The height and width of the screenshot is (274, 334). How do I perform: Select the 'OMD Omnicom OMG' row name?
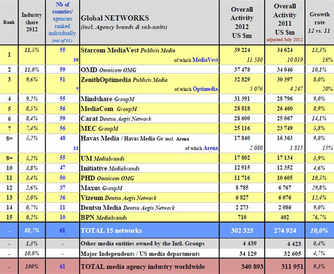[109, 70]
